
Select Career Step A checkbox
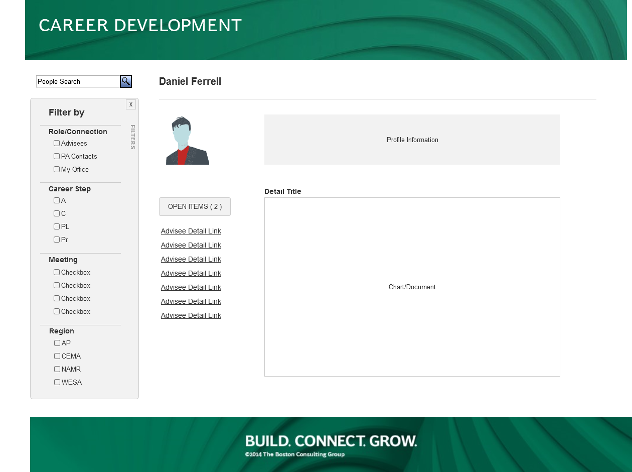point(57,200)
